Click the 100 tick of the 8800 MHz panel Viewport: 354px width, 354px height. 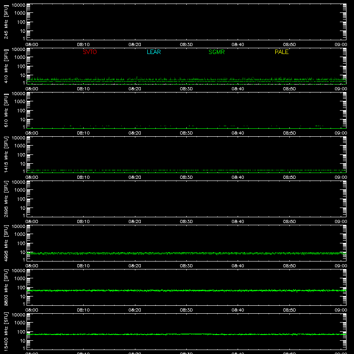[21, 288]
